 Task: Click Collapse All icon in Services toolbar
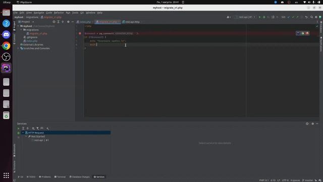click(28, 128)
